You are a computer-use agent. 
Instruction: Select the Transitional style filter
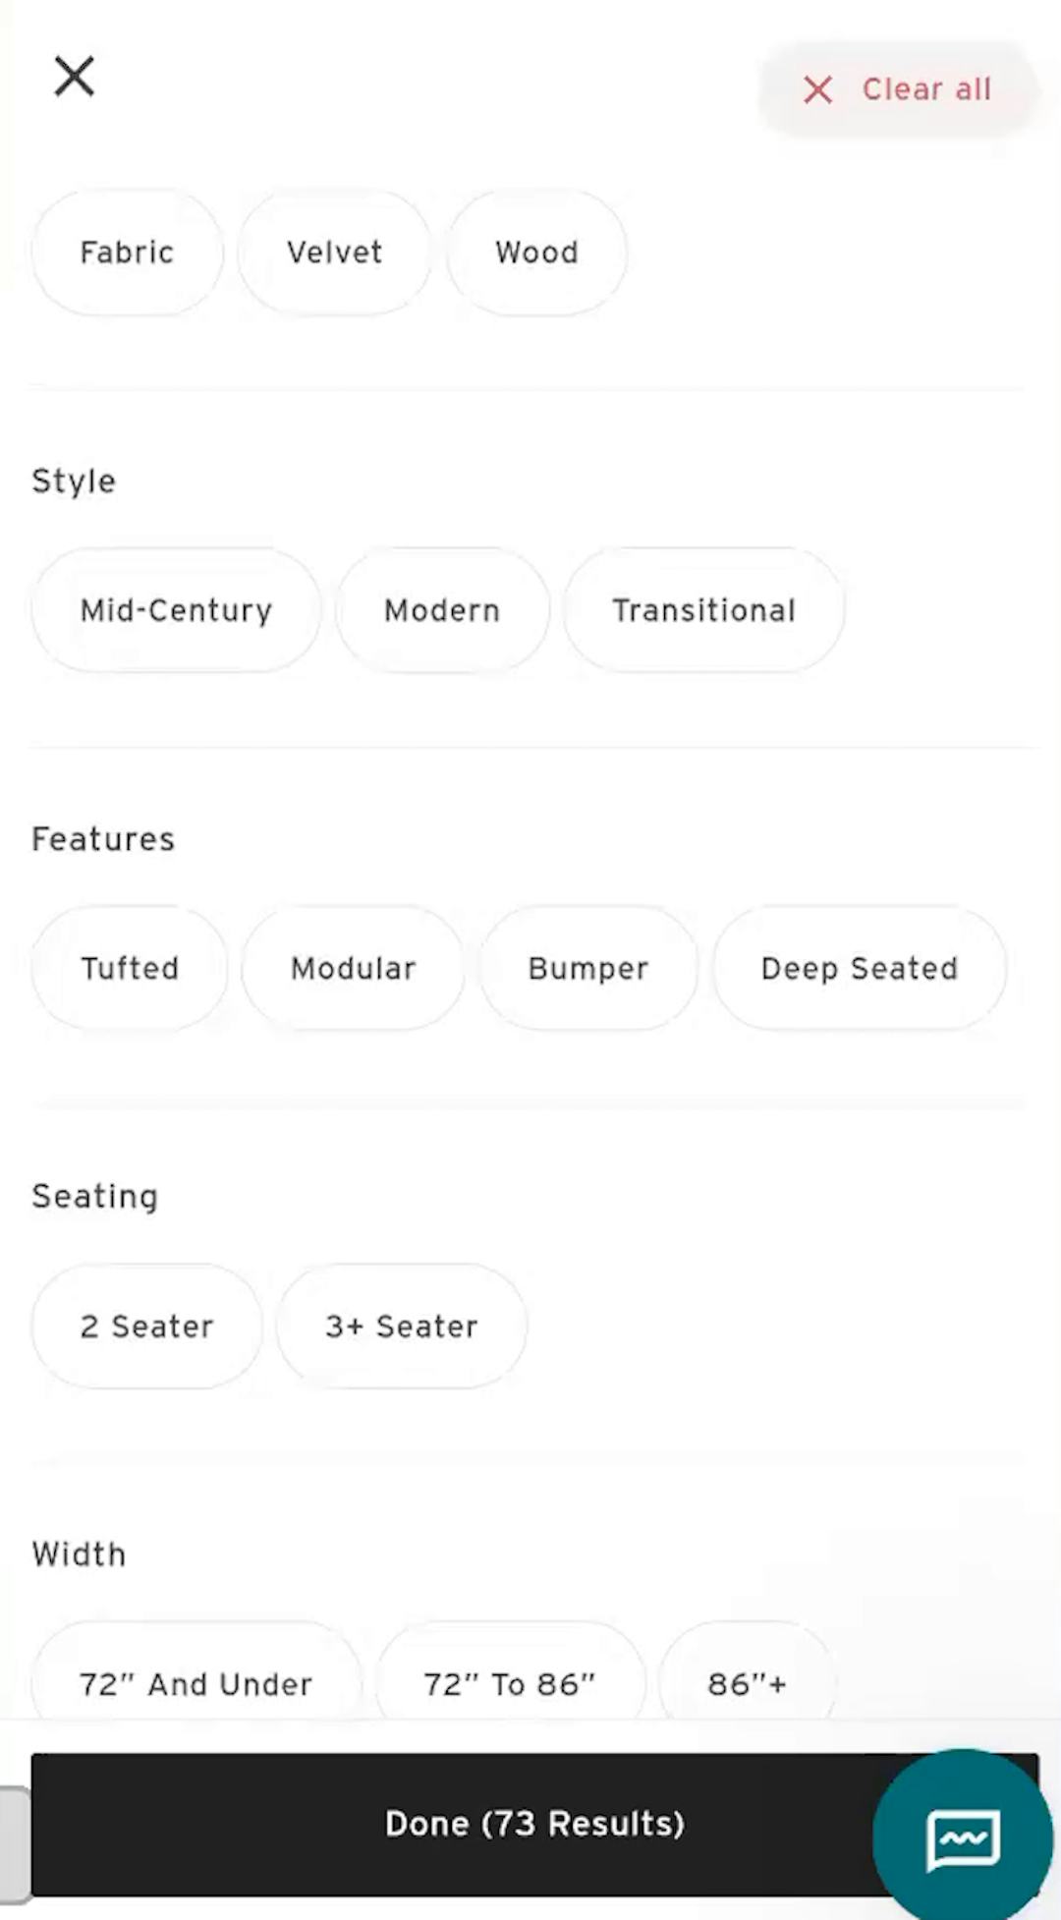(703, 609)
